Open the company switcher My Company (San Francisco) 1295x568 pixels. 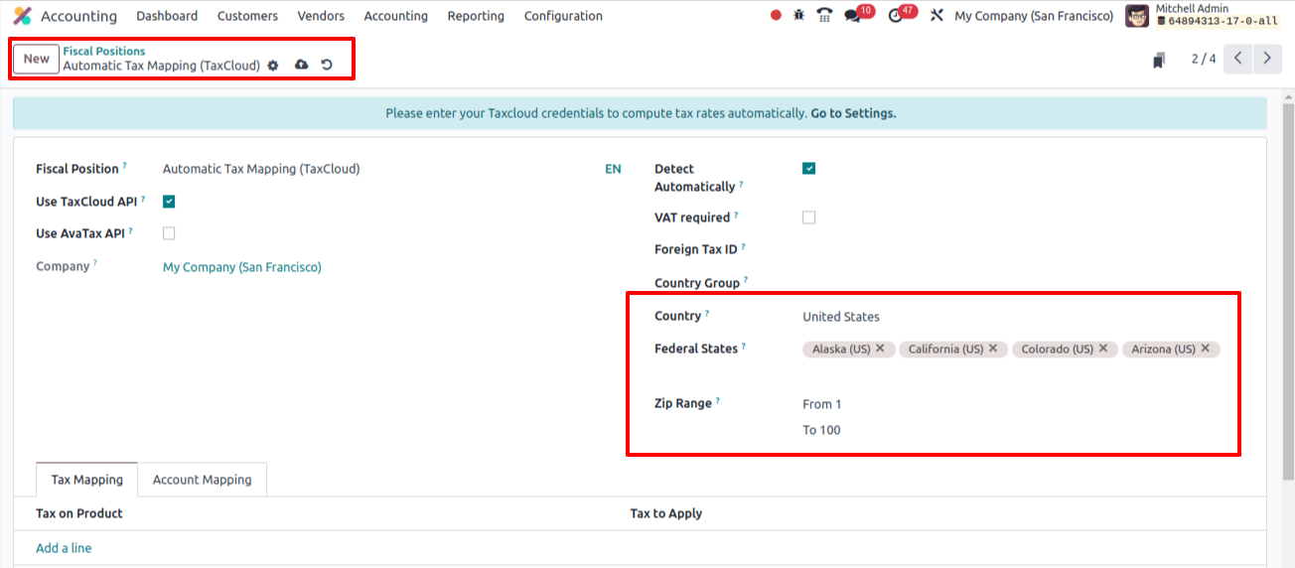[1034, 16]
